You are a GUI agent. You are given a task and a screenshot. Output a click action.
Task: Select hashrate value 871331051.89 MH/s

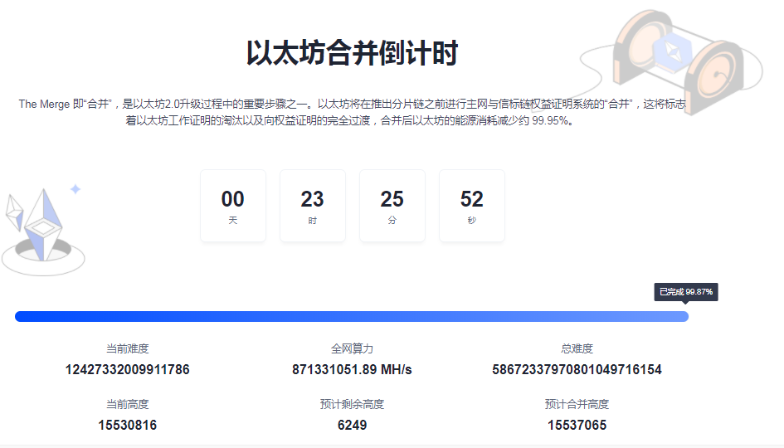[x=352, y=369]
